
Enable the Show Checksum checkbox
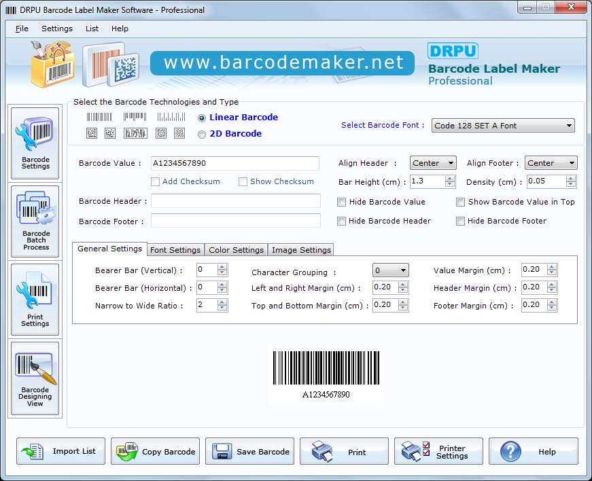243,182
